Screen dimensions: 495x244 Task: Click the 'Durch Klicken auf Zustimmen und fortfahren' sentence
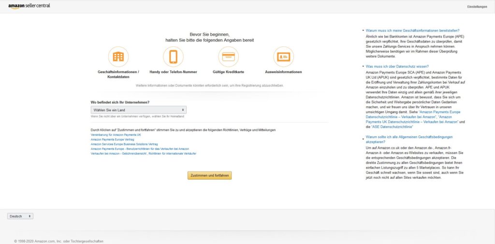pyautogui.click(x=183, y=130)
